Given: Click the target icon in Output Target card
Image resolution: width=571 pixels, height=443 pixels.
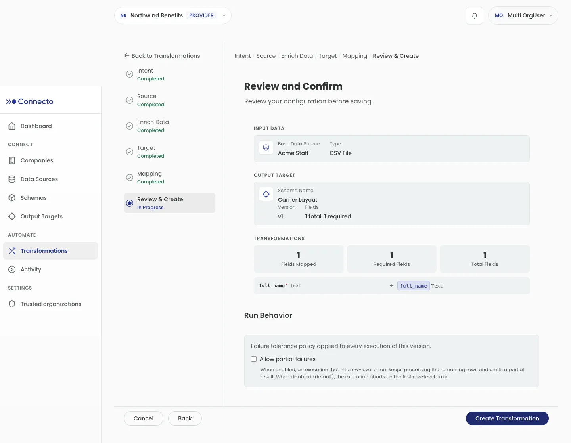Looking at the screenshot, I should (266, 194).
